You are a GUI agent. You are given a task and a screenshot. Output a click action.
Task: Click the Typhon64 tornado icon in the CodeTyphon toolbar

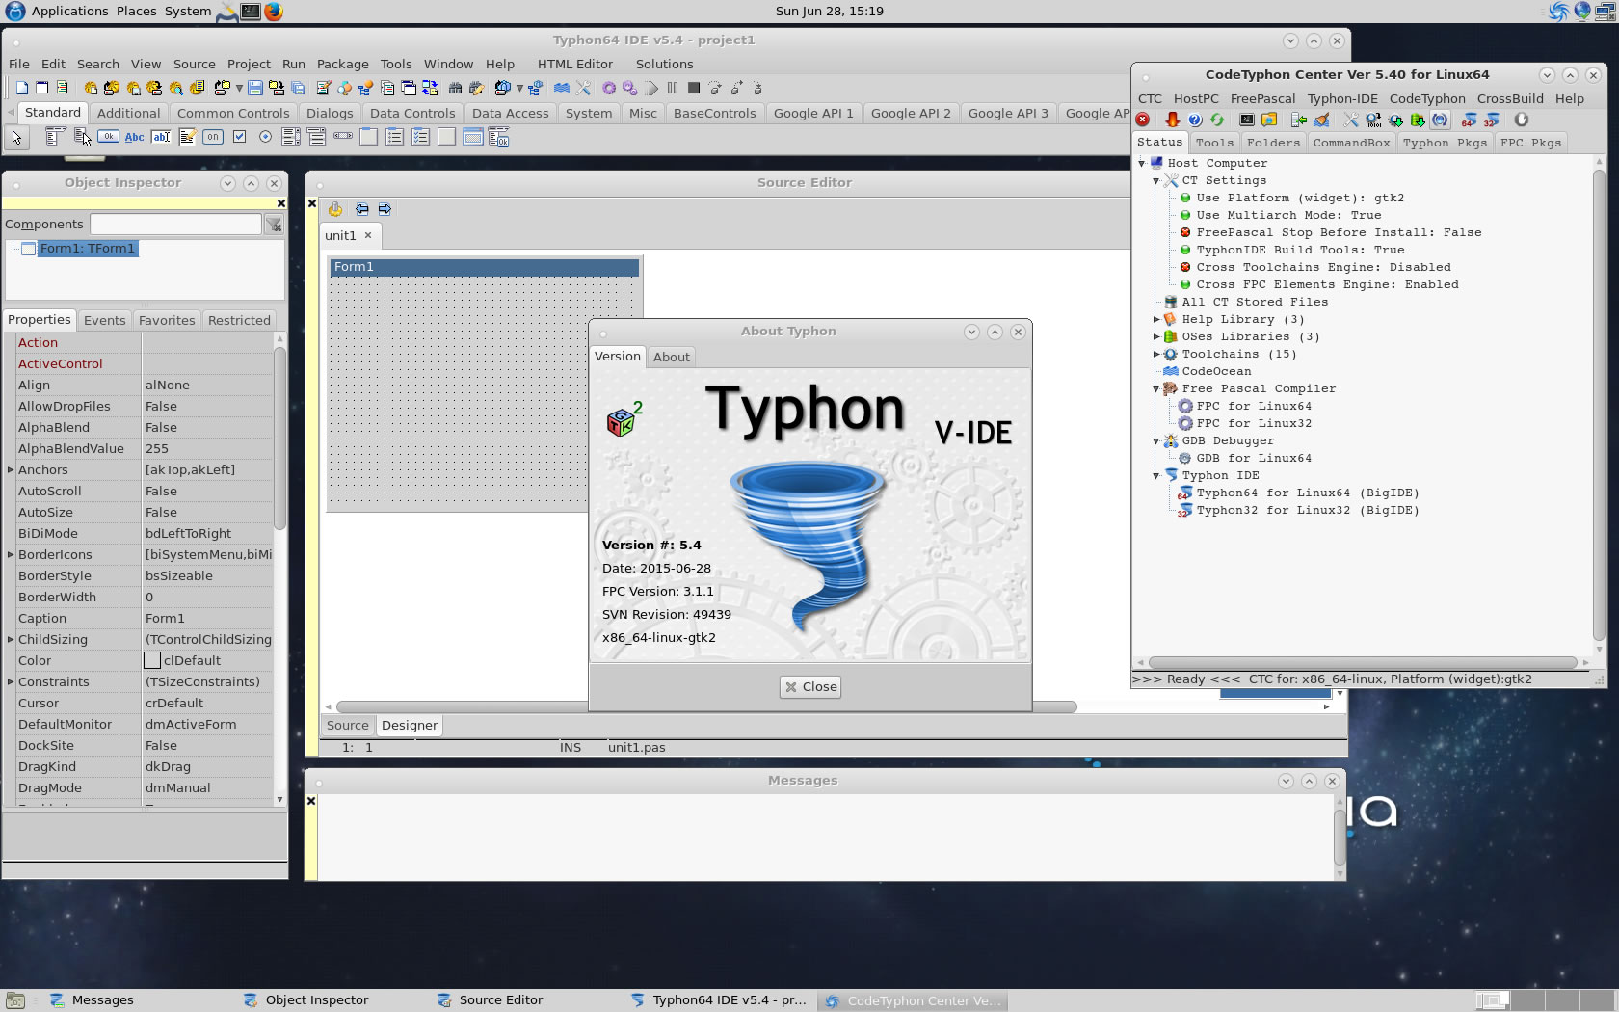click(x=1469, y=120)
